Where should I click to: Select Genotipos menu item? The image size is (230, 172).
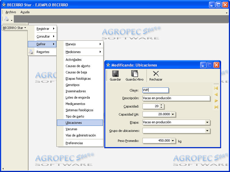(80, 85)
